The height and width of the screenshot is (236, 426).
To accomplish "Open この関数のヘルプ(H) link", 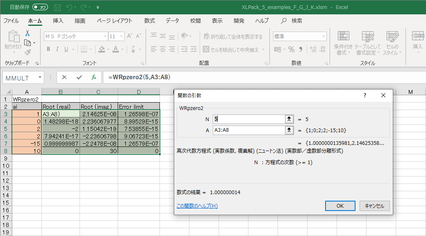I will coord(197,206).
